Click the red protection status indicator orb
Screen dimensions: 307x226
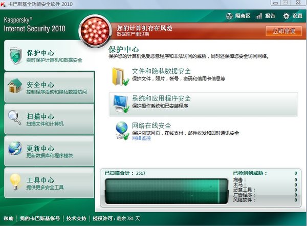pos(95,31)
